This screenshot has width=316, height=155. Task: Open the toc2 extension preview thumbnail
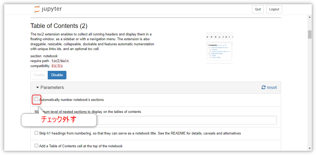[219, 48]
